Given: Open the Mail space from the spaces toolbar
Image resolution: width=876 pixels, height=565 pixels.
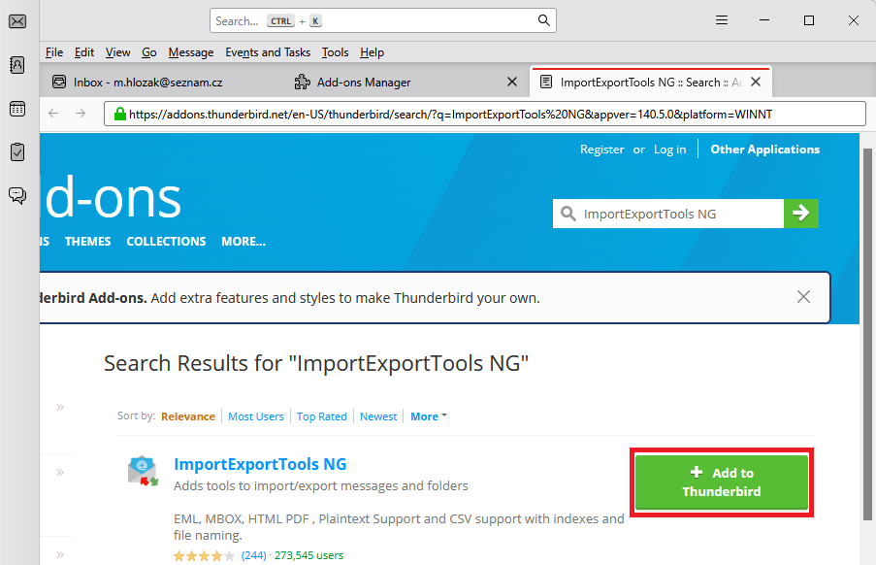Looking at the screenshot, I should click(17, 20).
